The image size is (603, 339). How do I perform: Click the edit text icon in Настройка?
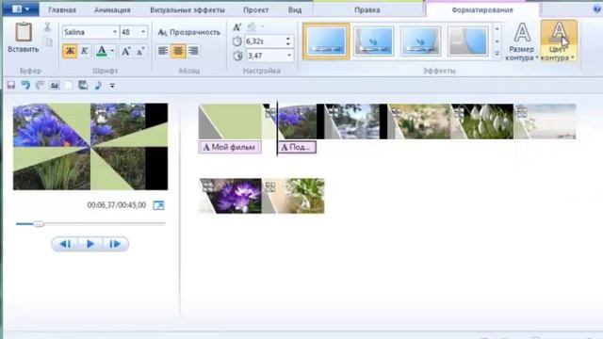pos(236,27)
